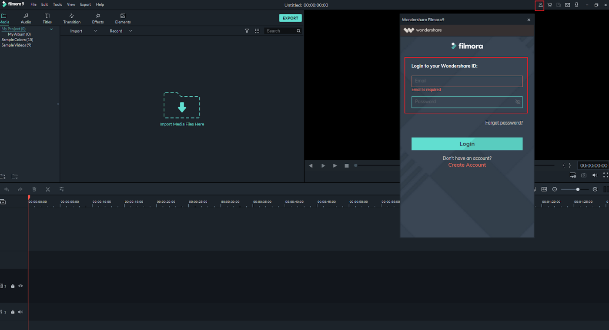Viewport: 609px width, 330px height.
Task: Click the Play button in preview
Action: tap(335, 165)
